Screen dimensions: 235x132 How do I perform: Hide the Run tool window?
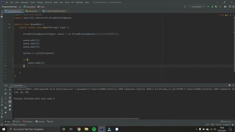tap(234, 85)
